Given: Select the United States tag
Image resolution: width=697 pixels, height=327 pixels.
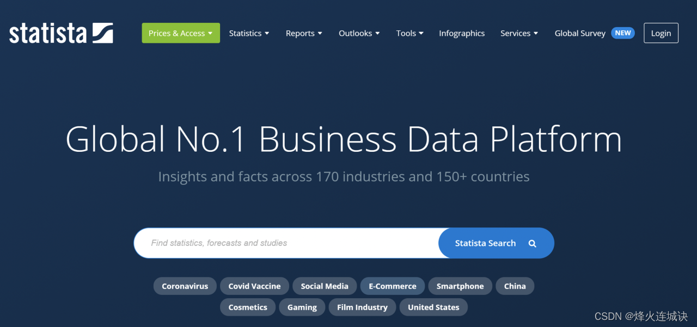Looking at the screenshot, I should [433, 307].
